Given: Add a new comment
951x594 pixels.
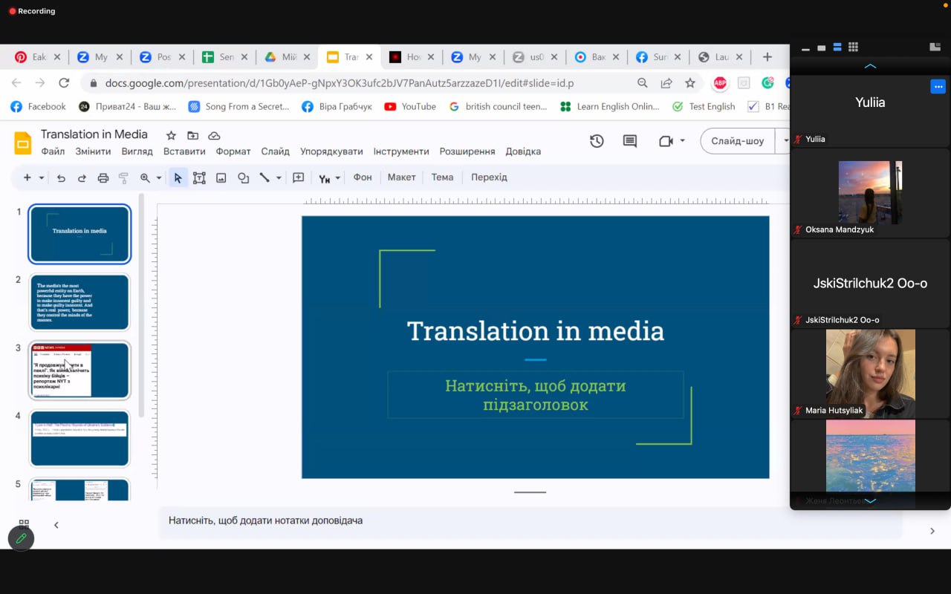Looking at the screenshot, I should [x=629, y=141].
